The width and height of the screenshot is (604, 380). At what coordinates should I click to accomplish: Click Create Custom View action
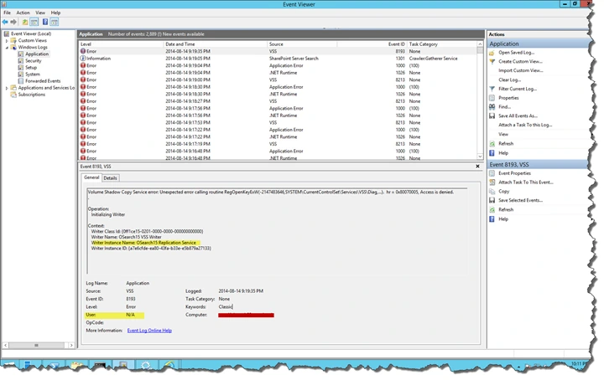pyautogui.click(x=520, y=61)
